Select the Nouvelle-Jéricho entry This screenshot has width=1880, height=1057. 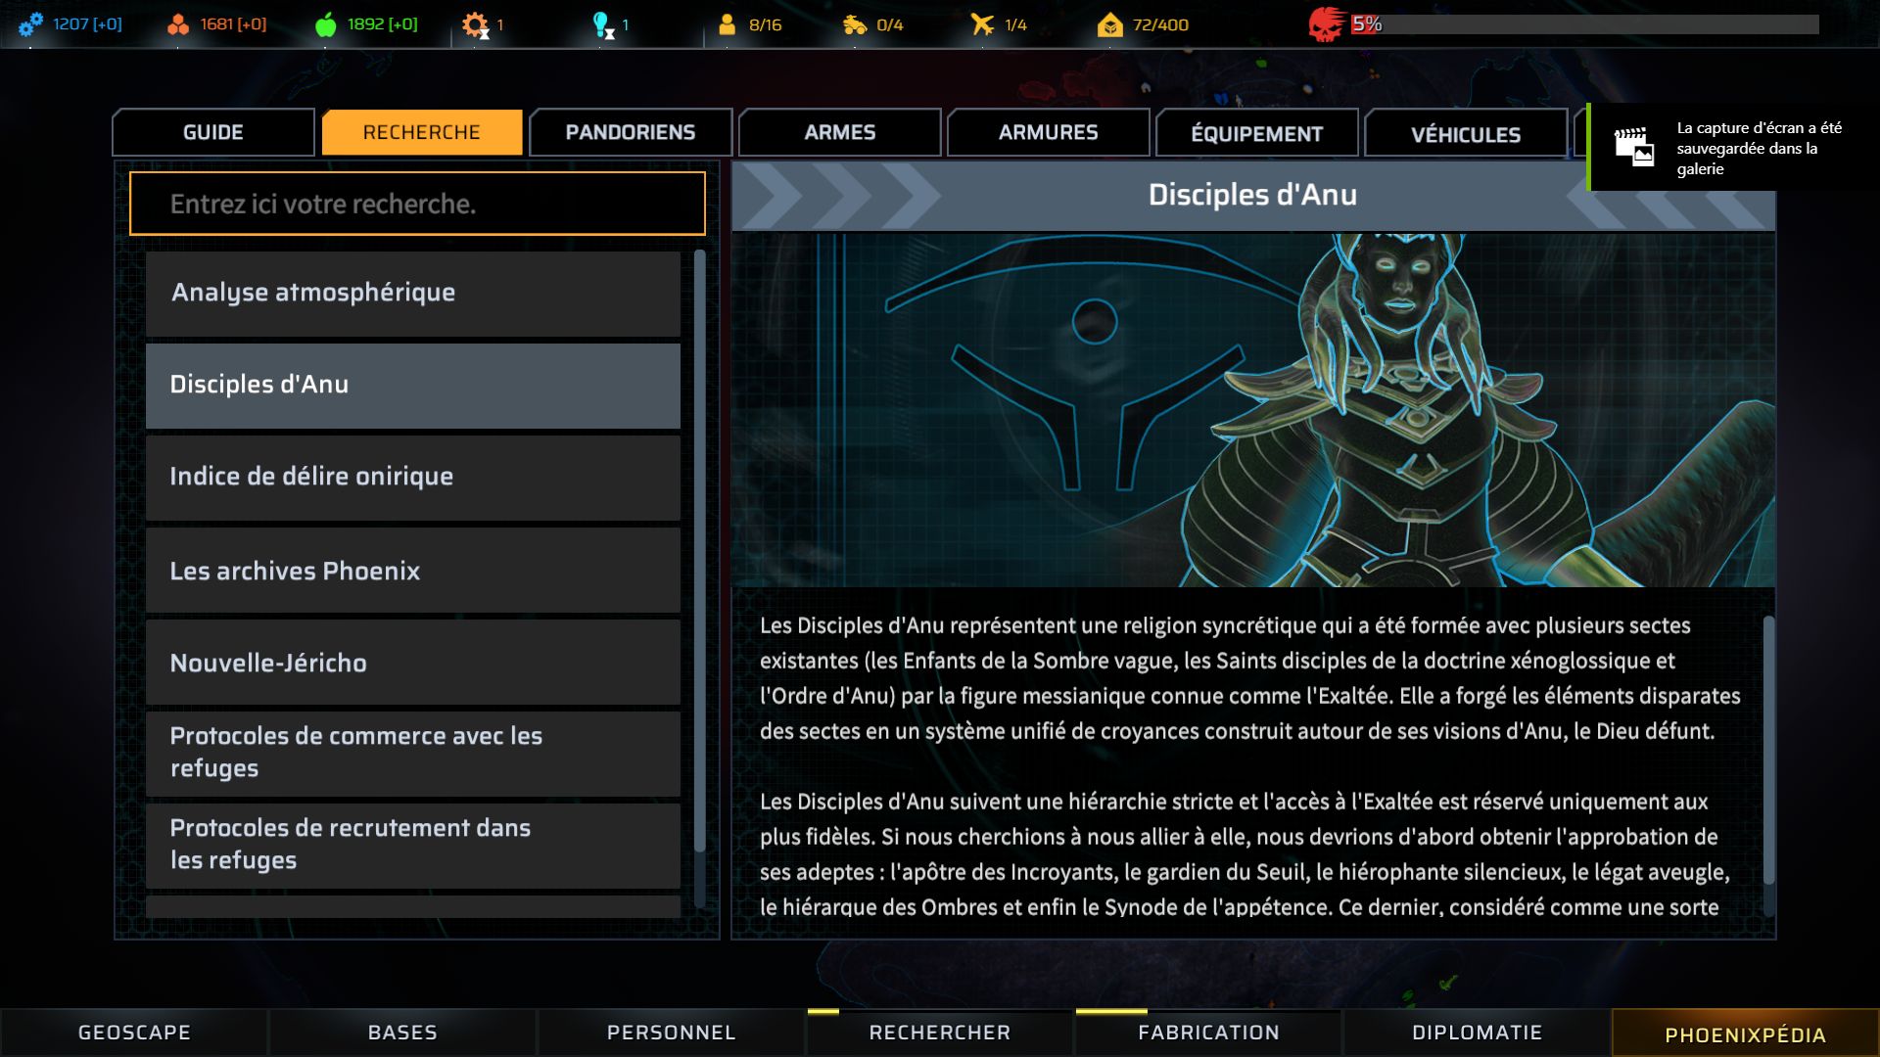coord(413,663)
